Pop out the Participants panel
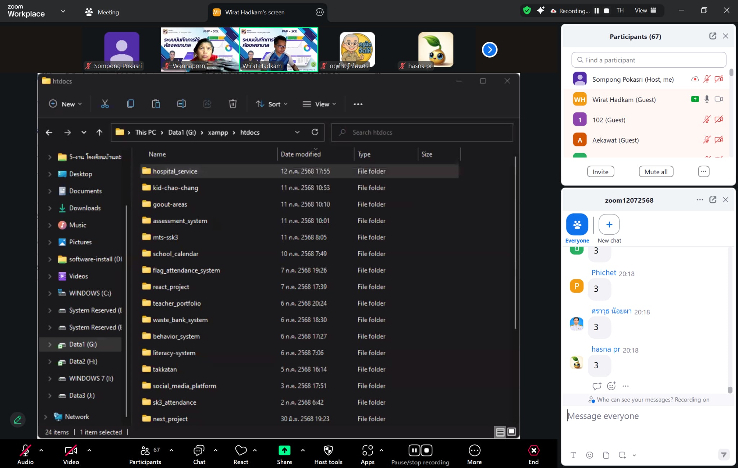The image size is (738, 468). [x=712, y=36]
